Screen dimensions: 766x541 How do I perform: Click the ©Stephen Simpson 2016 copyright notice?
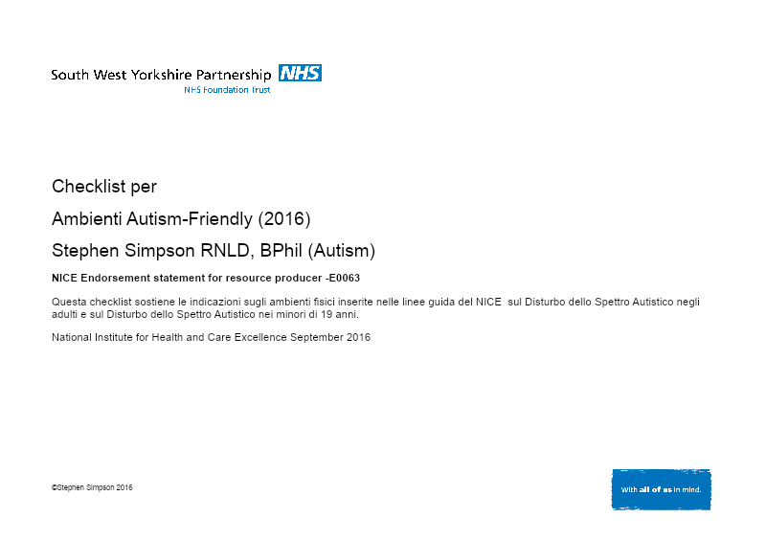92,487
